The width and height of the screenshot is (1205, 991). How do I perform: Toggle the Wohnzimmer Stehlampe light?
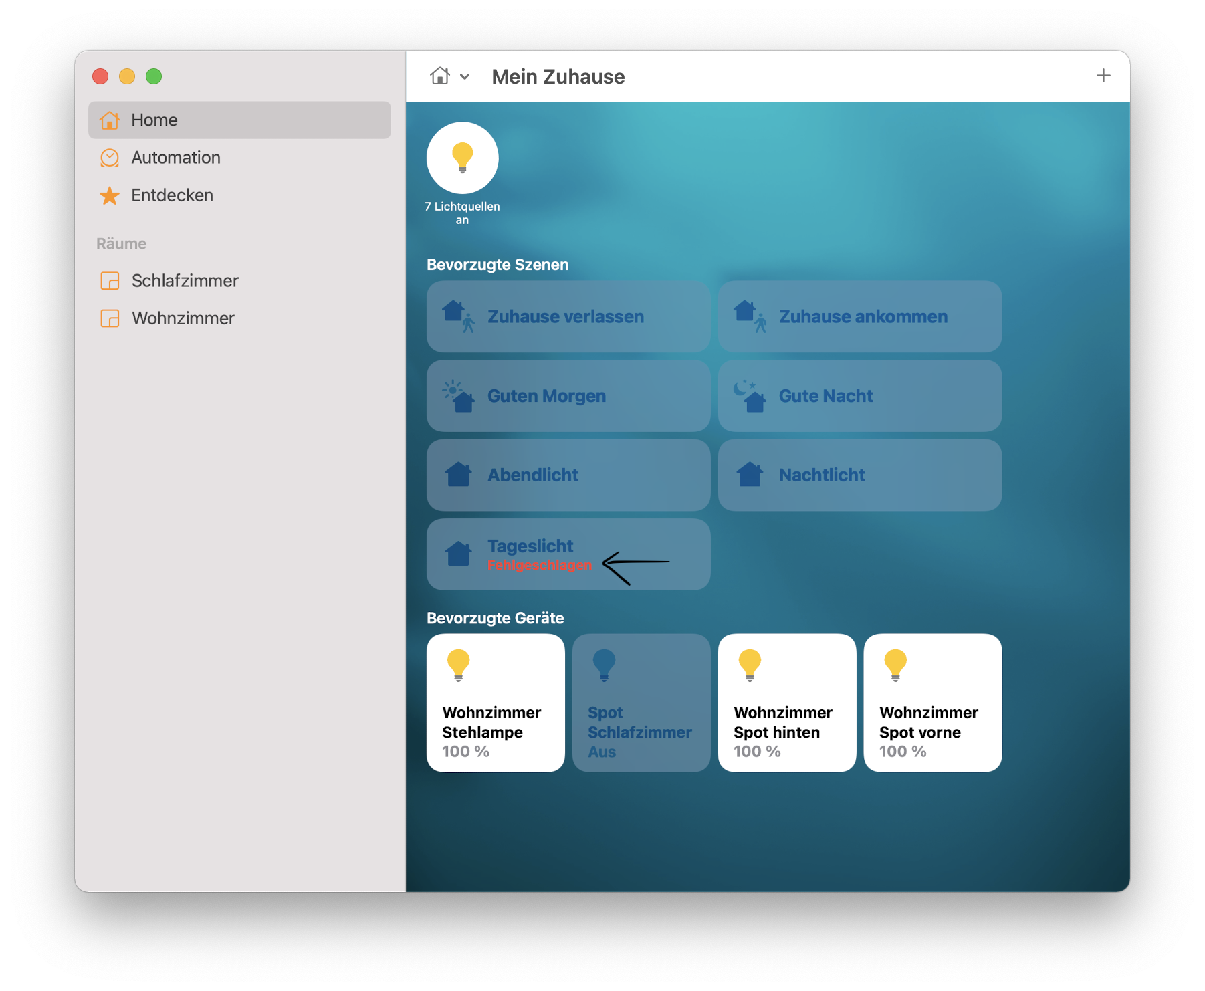coord(496,703)
